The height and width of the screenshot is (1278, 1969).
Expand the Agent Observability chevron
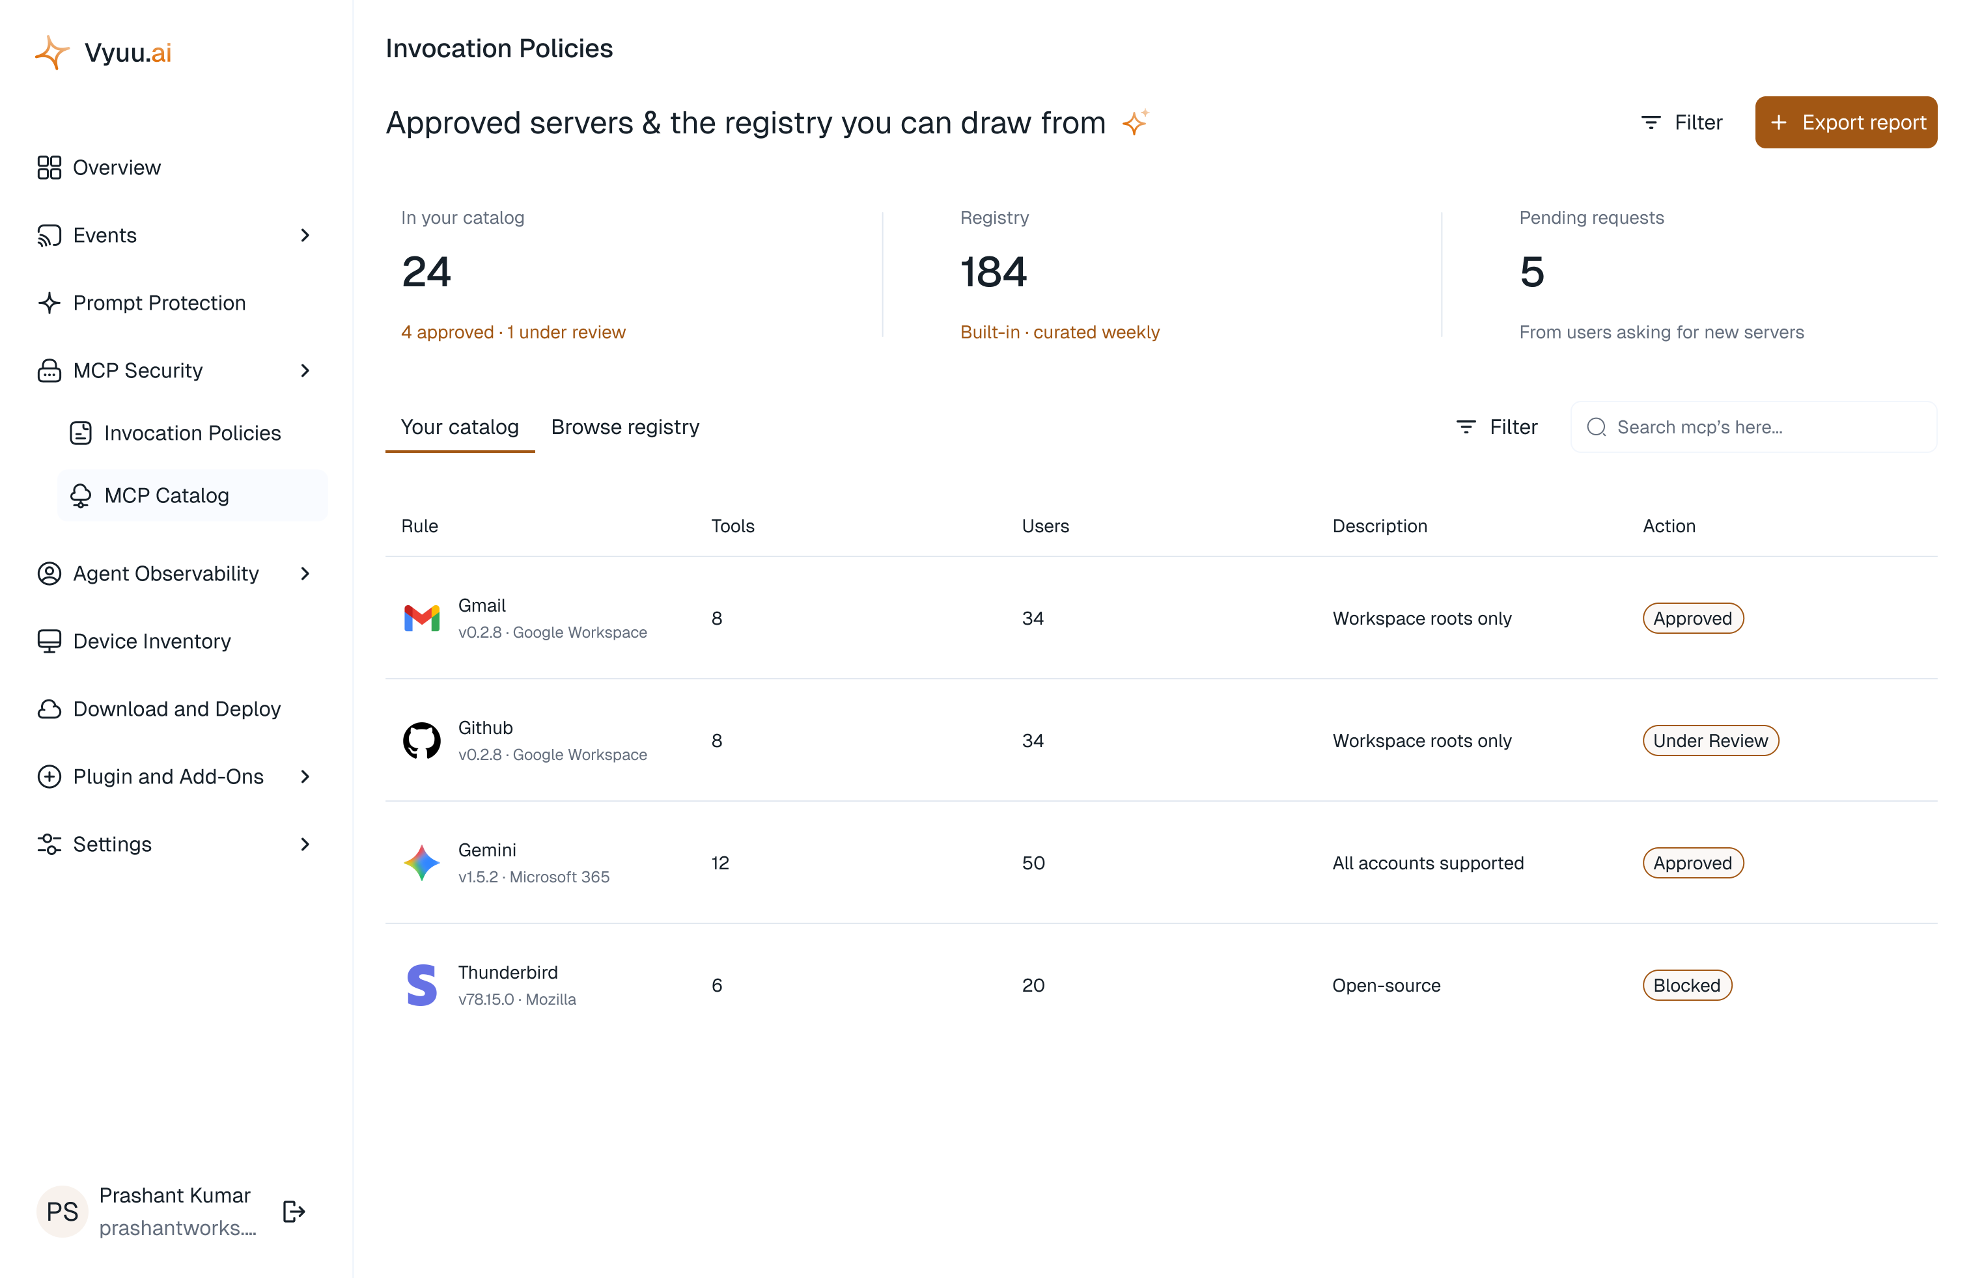[305, 573]
